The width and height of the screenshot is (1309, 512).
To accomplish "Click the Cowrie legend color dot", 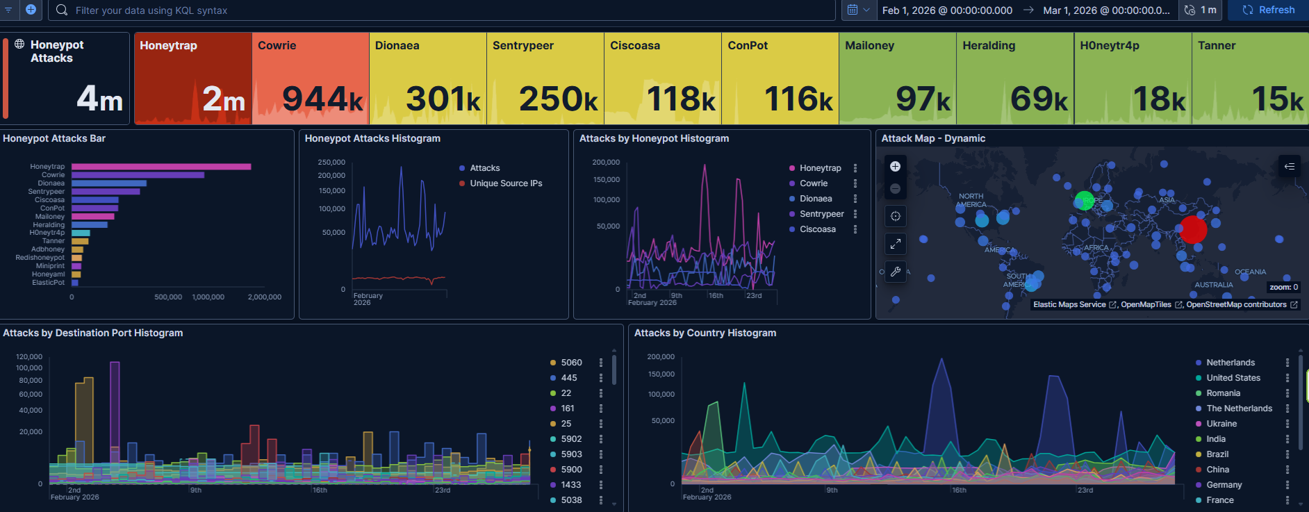I will point(792,183).
